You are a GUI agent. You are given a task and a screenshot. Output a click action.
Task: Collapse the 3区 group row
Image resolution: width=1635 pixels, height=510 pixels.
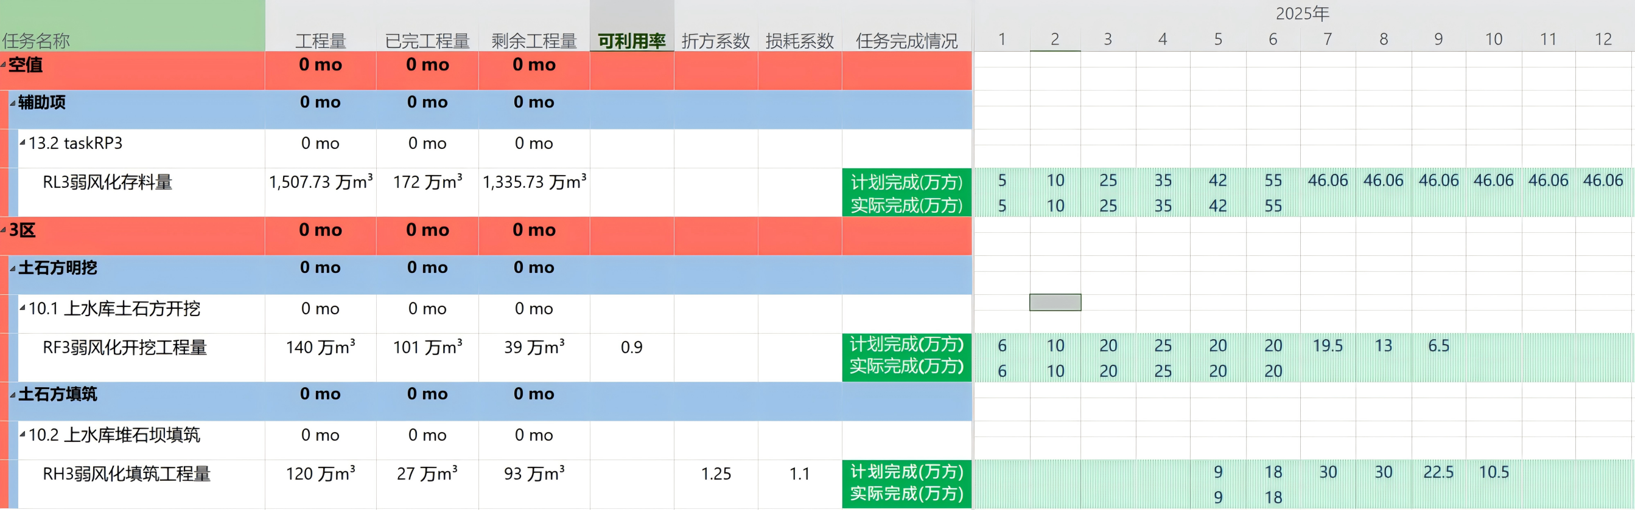point(3,229)
